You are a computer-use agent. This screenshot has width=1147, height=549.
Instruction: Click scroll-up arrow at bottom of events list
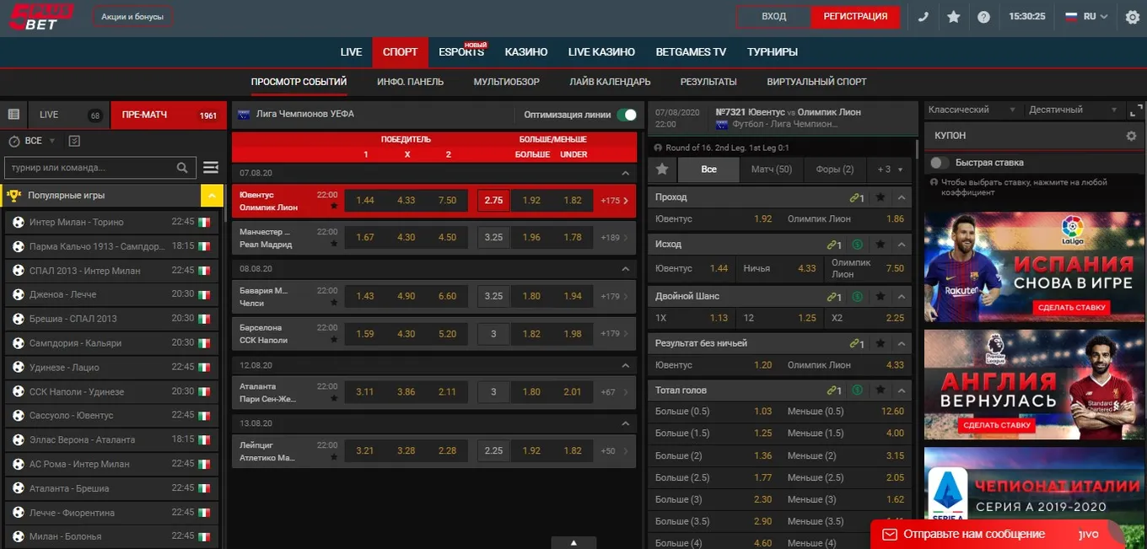click(573, 542)
